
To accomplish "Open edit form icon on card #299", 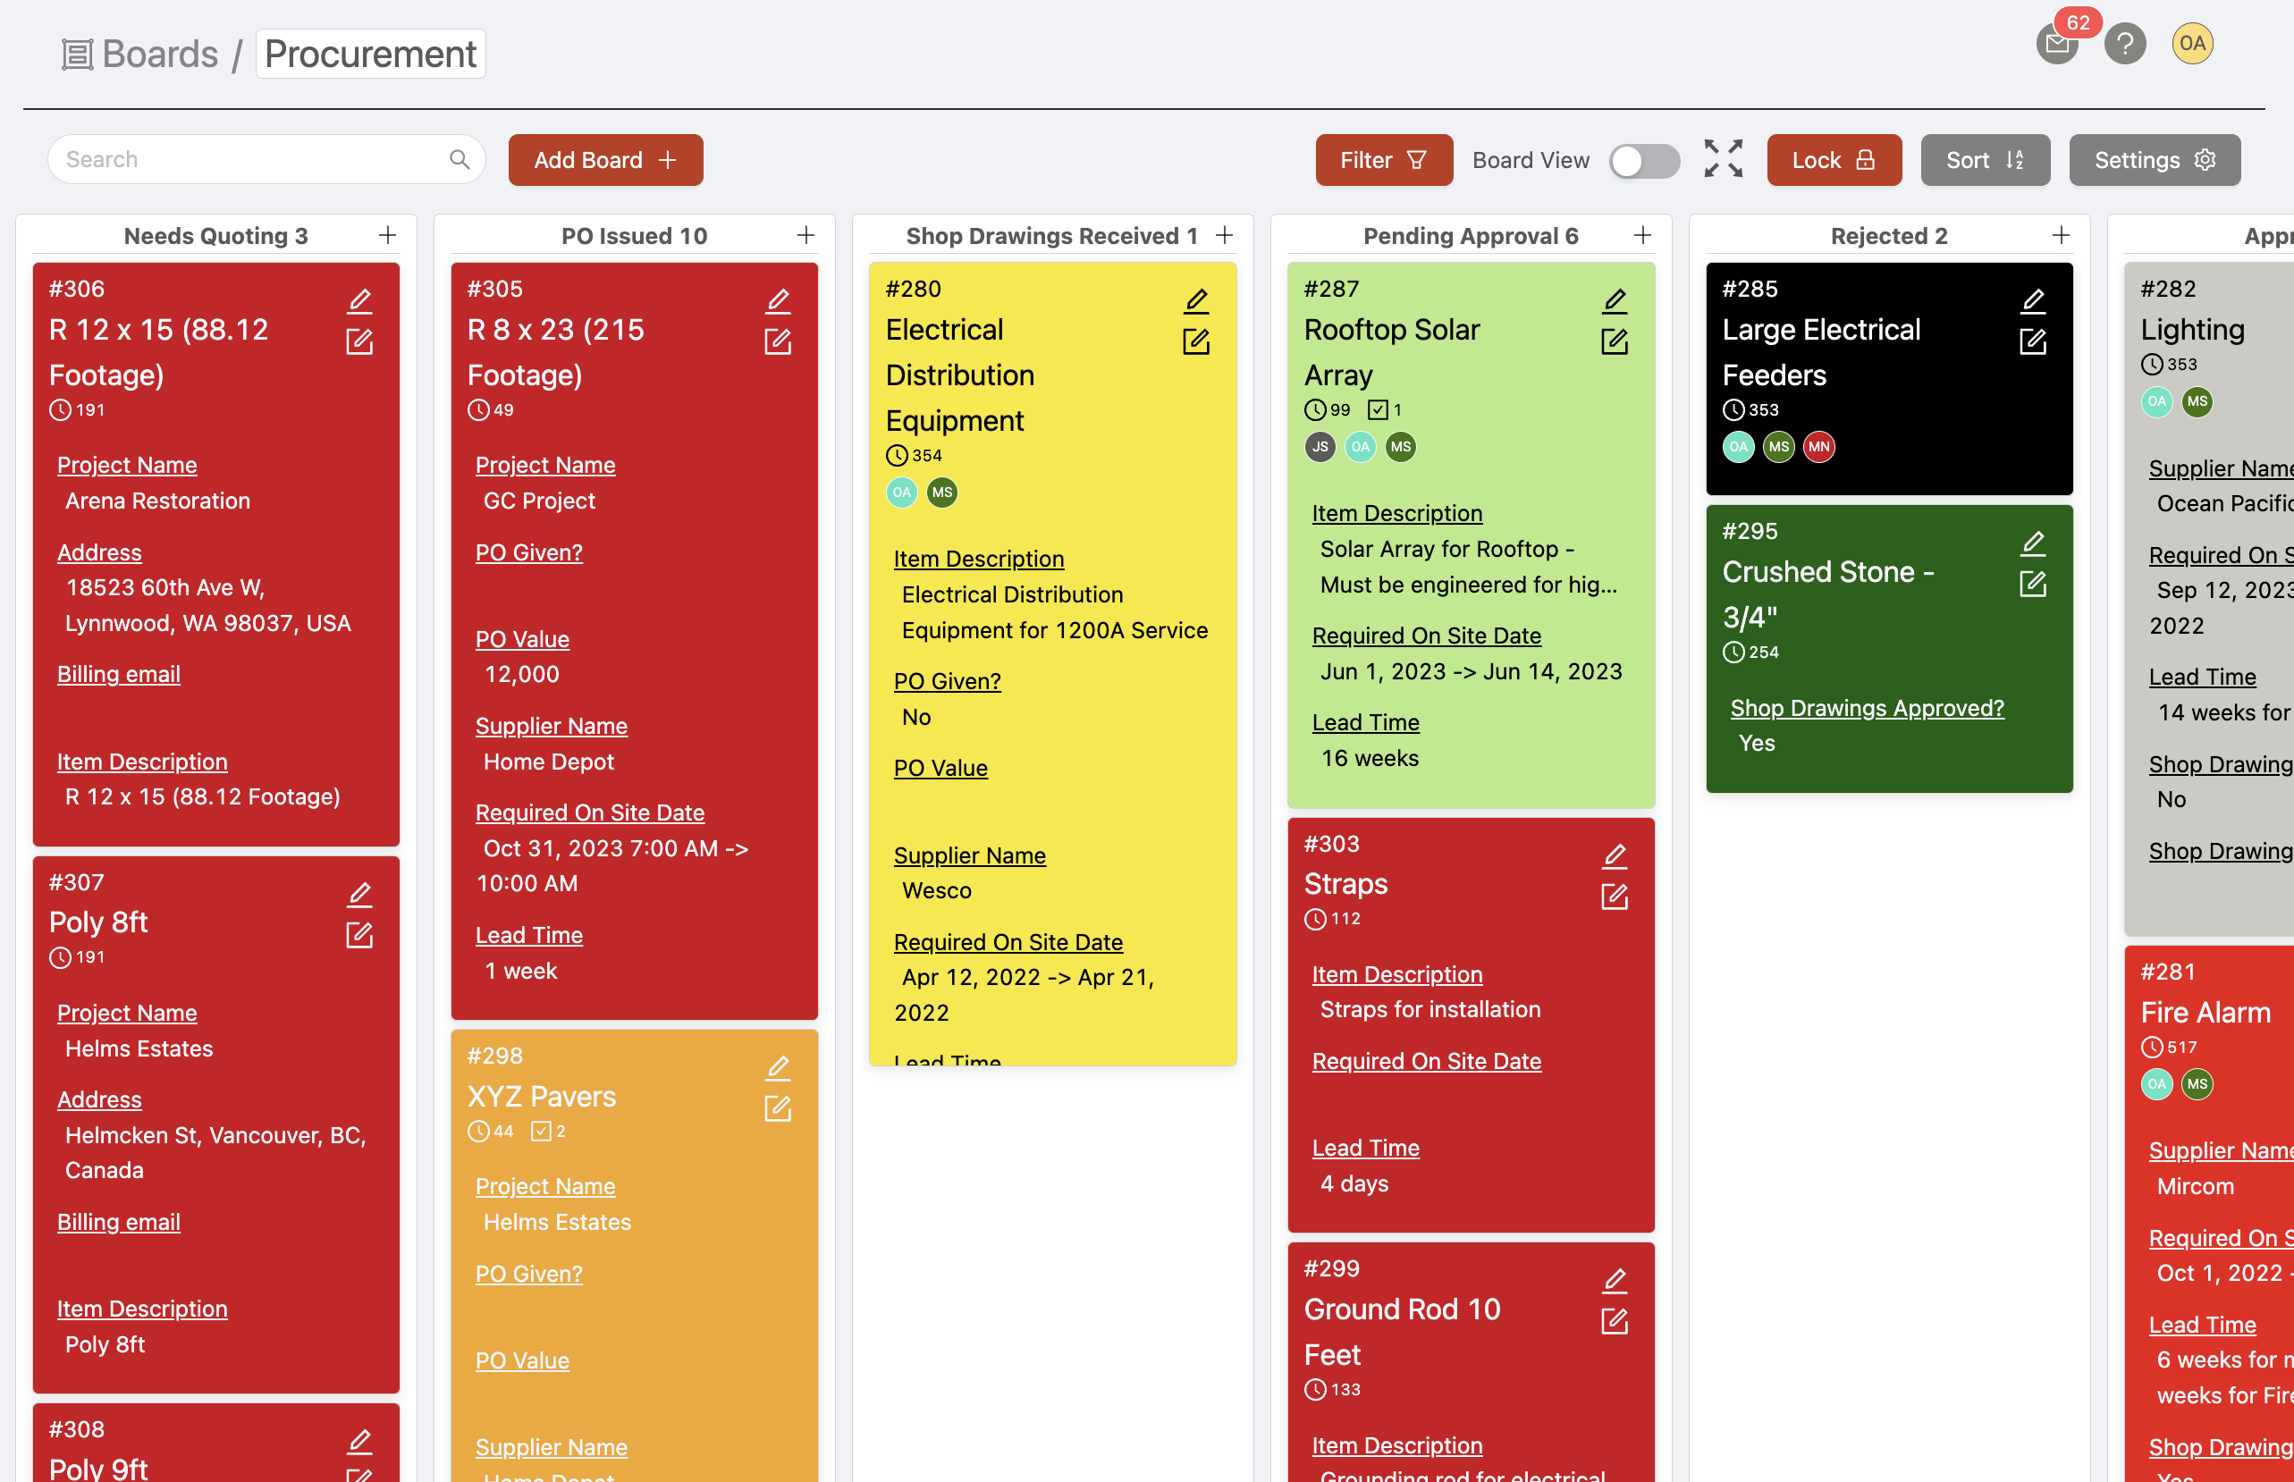I will pyautogui.click(x=1615, y=1321).
